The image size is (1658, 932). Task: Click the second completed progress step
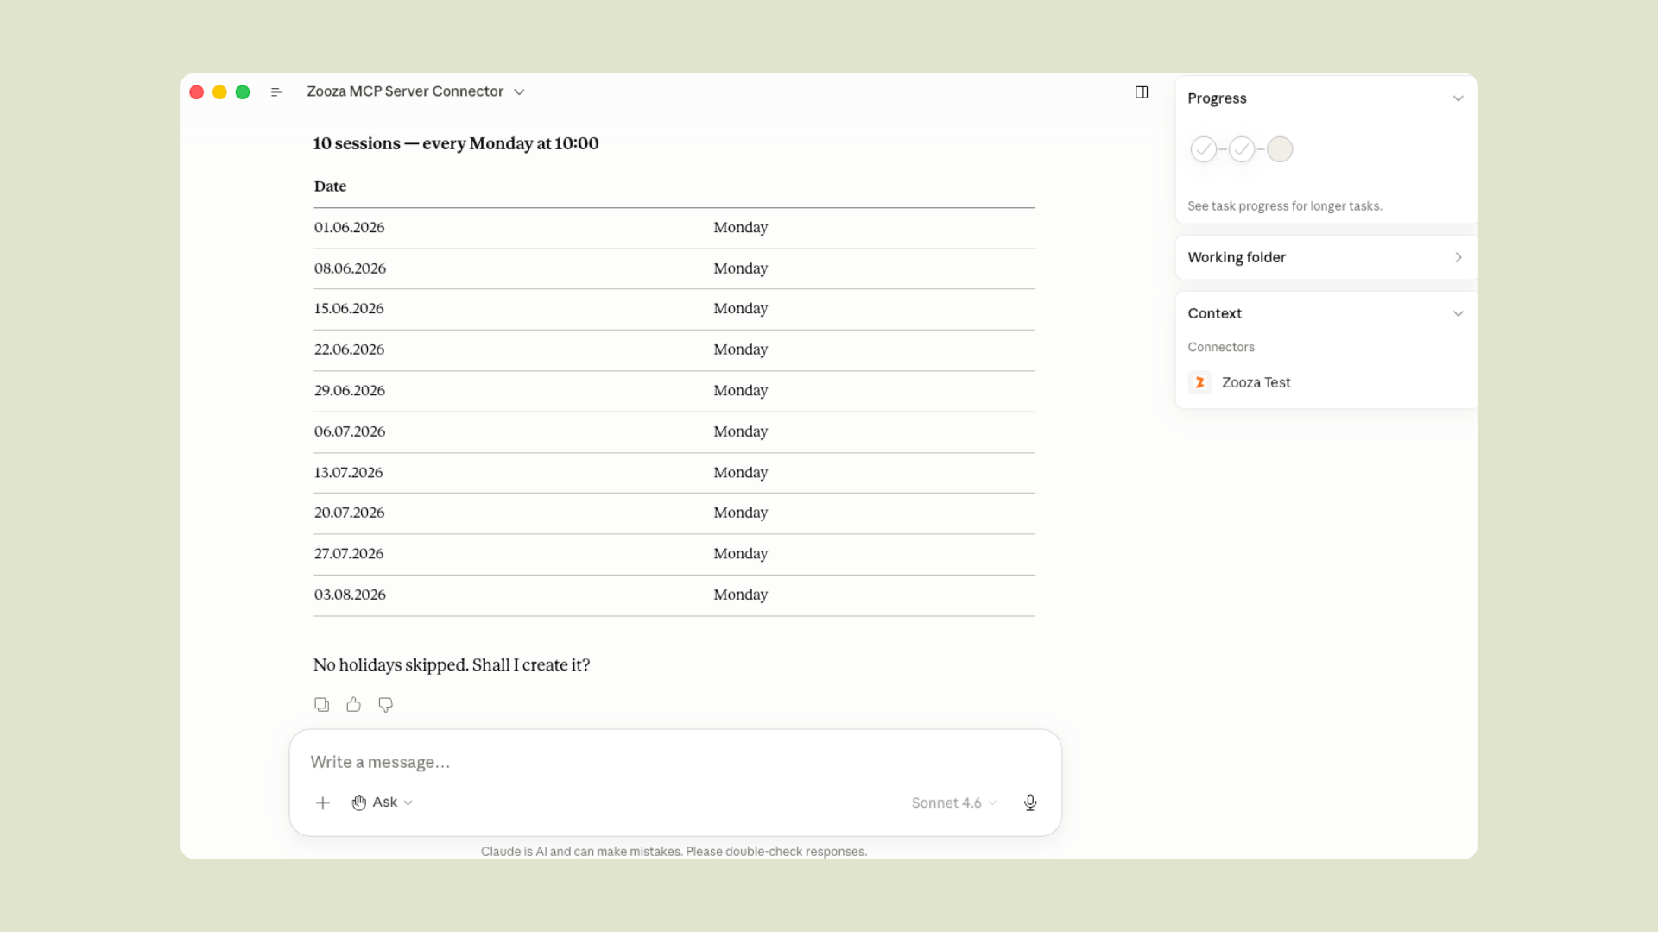pos(1242,149)
